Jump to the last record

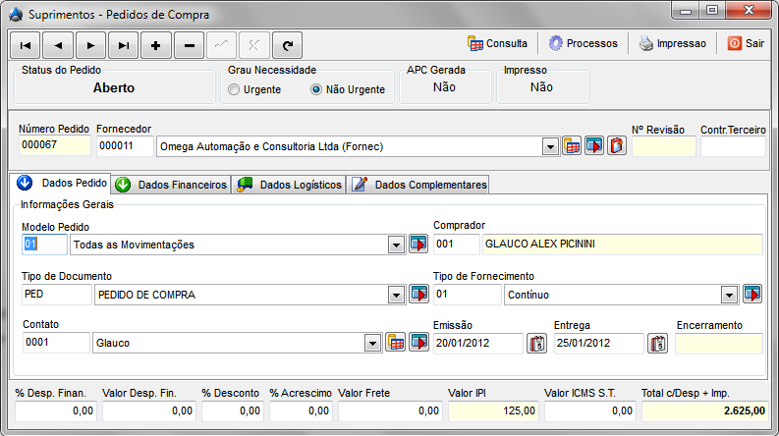point(123,45)
